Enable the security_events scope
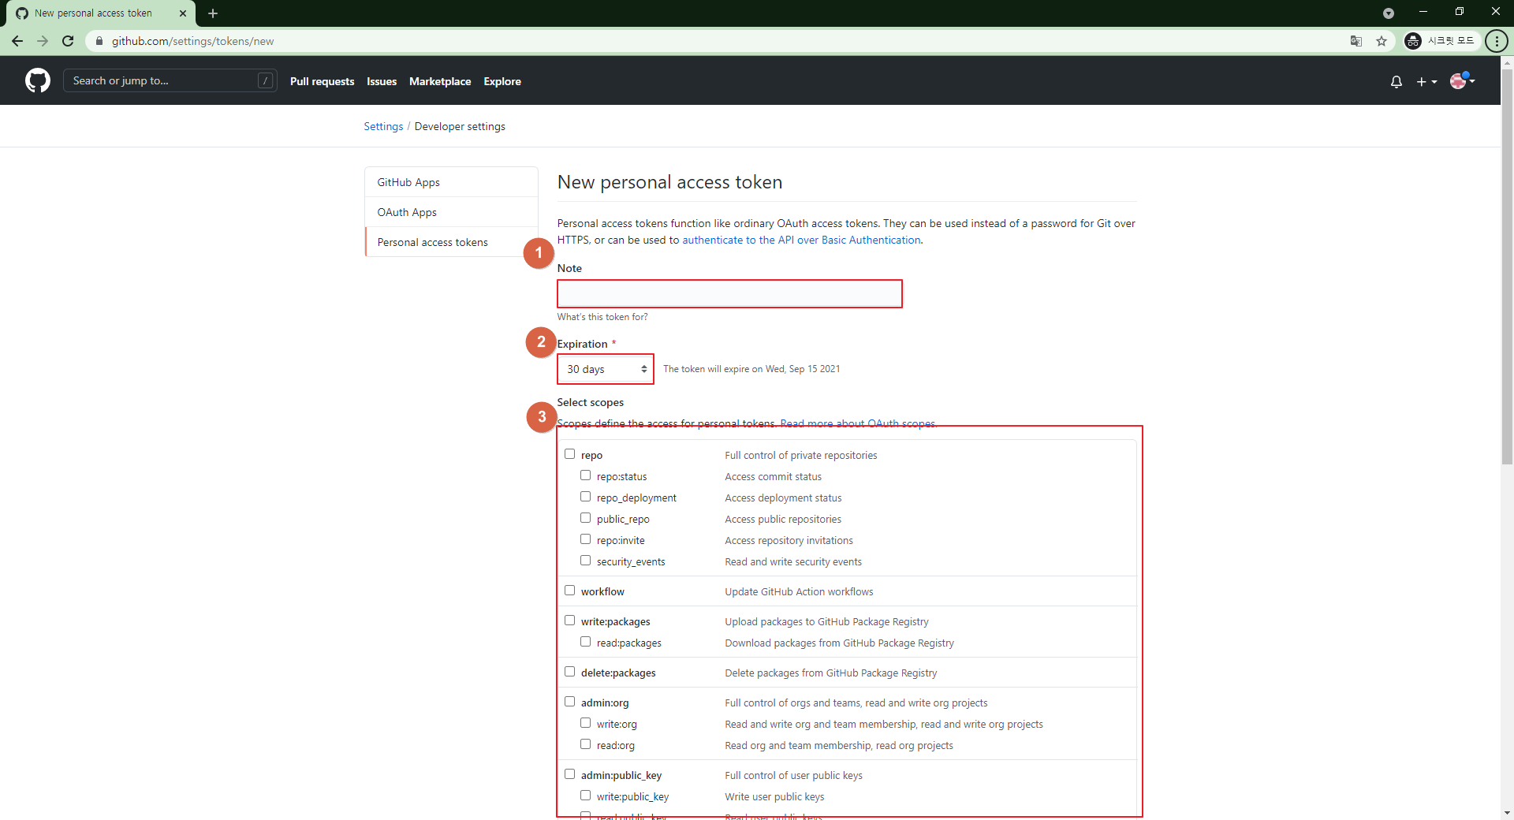The width and height of the screenshot is (1514, 820). [x=586, y=561]
